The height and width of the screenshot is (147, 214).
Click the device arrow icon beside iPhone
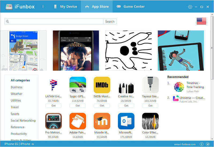pos(33,144)
